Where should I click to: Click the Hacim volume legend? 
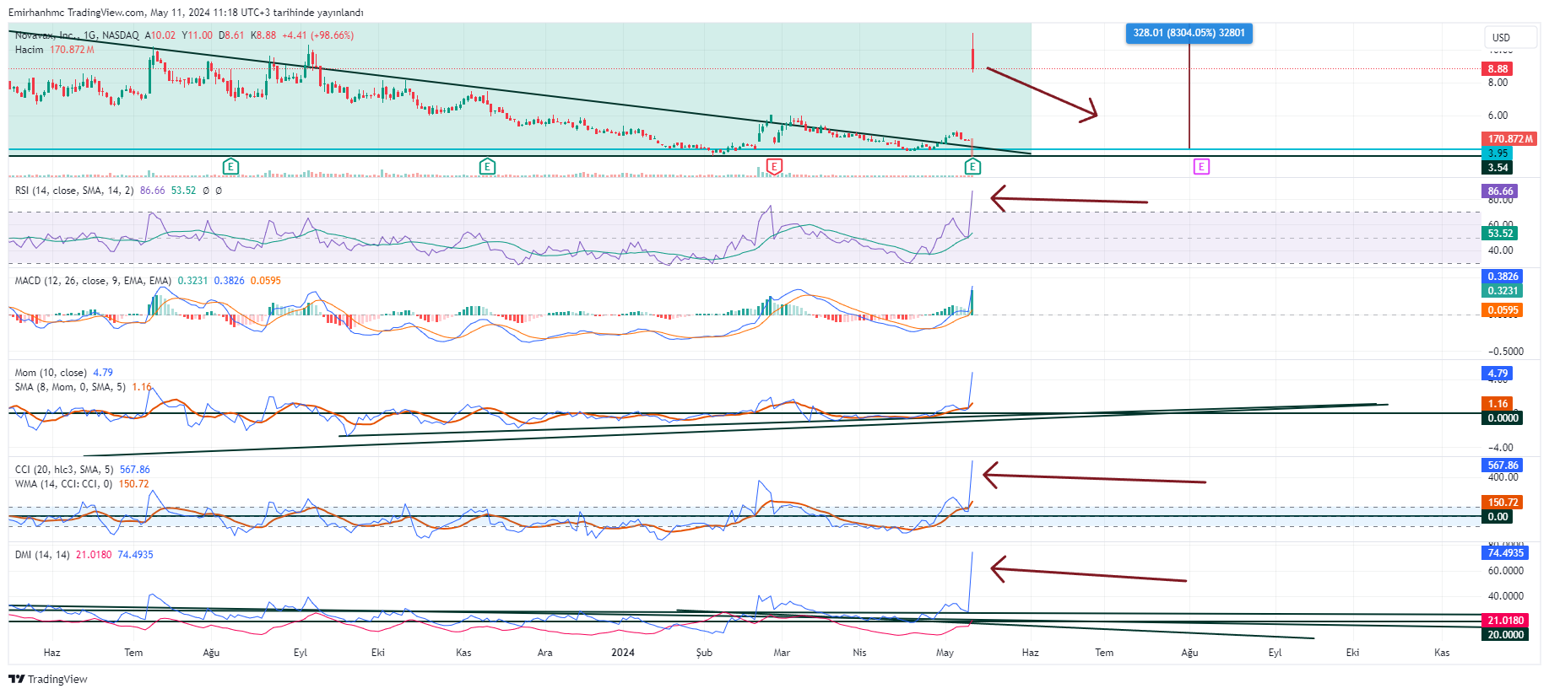(55, 50)
